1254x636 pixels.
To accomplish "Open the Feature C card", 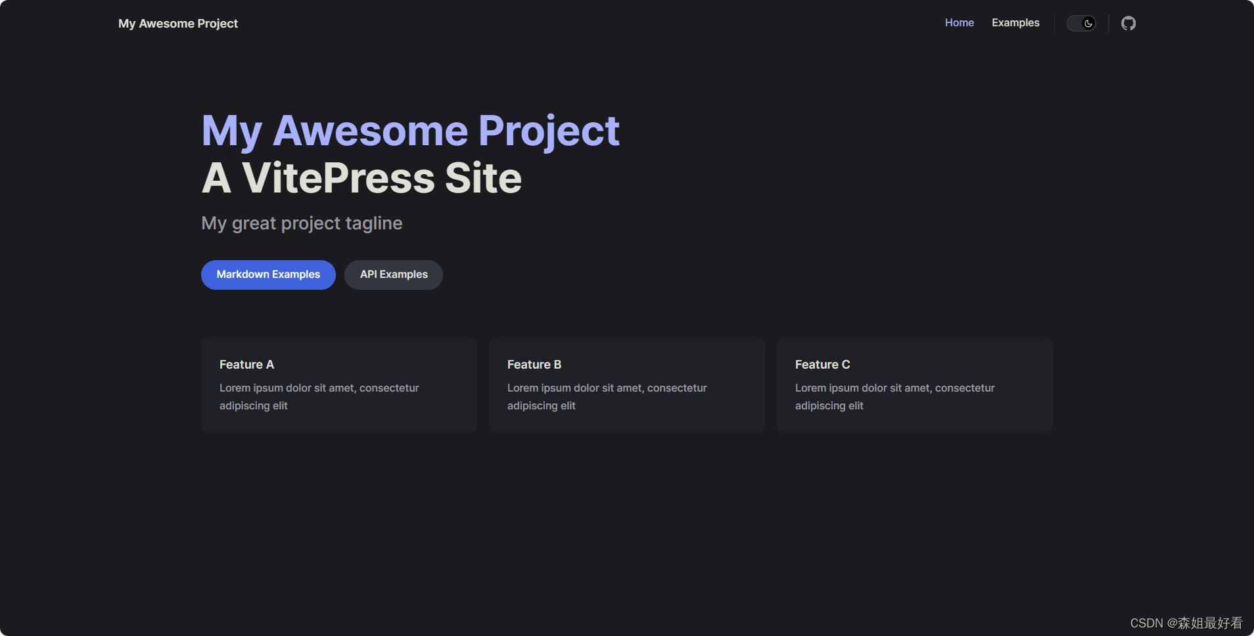I will click(914, 384).
